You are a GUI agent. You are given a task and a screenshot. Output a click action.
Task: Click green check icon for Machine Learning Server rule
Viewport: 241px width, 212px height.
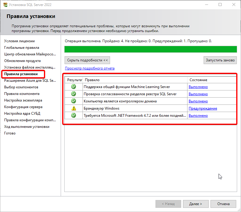click(x=74, y=87)
